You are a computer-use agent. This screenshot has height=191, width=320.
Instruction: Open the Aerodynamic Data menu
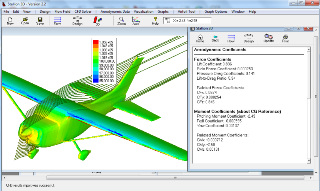(x=115, y=12)
